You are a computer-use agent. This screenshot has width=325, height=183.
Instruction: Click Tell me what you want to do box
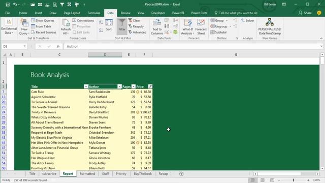[236, 13]
